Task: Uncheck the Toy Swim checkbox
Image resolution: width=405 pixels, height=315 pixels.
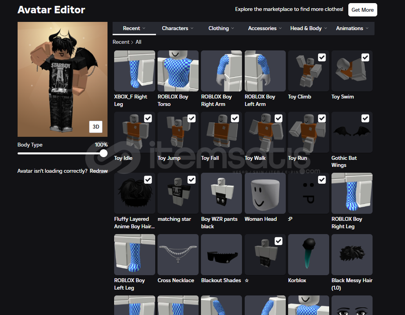Action: (x=365, y=57)
